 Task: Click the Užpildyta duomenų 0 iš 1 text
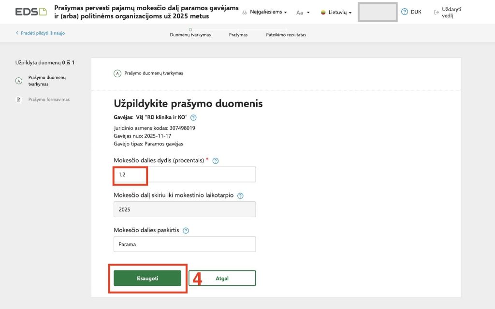coord(45,62)
